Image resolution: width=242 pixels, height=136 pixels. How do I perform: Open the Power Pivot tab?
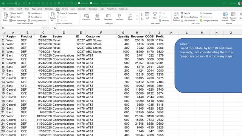click(112, 9)
